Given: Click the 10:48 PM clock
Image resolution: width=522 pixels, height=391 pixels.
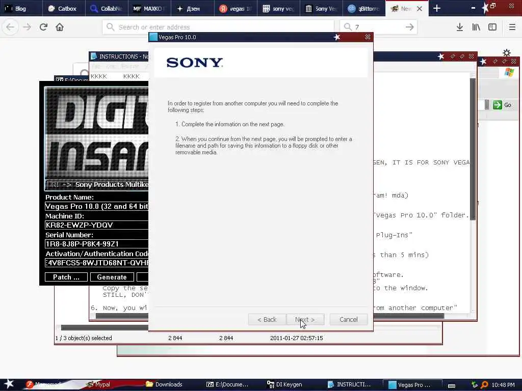Looking at the screenshot, I should click(503, 385).
